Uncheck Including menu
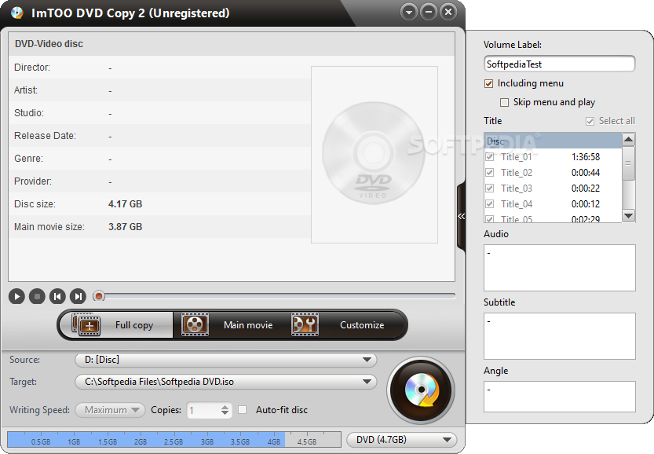654x454 pixels. tap(489, 83)
